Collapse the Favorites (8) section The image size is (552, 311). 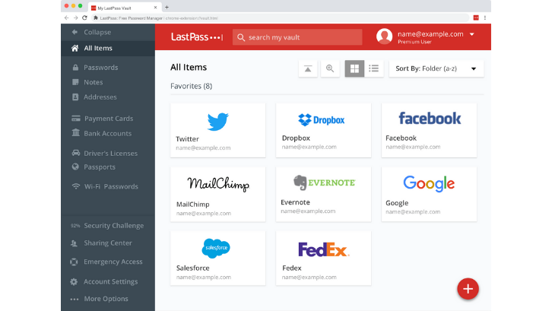coord(191,86)
